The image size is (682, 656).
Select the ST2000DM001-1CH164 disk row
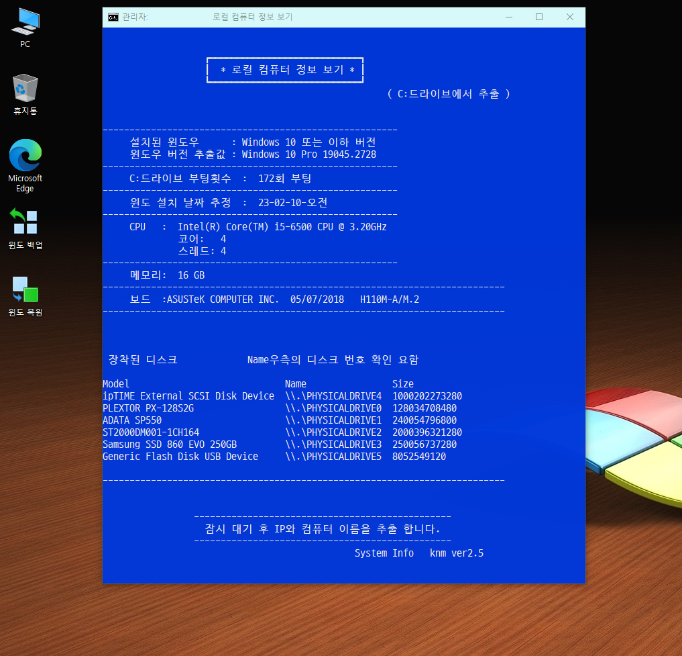click(x=283, y=432)
